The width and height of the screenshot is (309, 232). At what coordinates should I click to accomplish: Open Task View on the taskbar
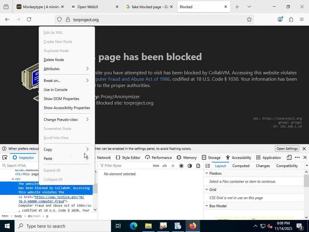[118, 226]
